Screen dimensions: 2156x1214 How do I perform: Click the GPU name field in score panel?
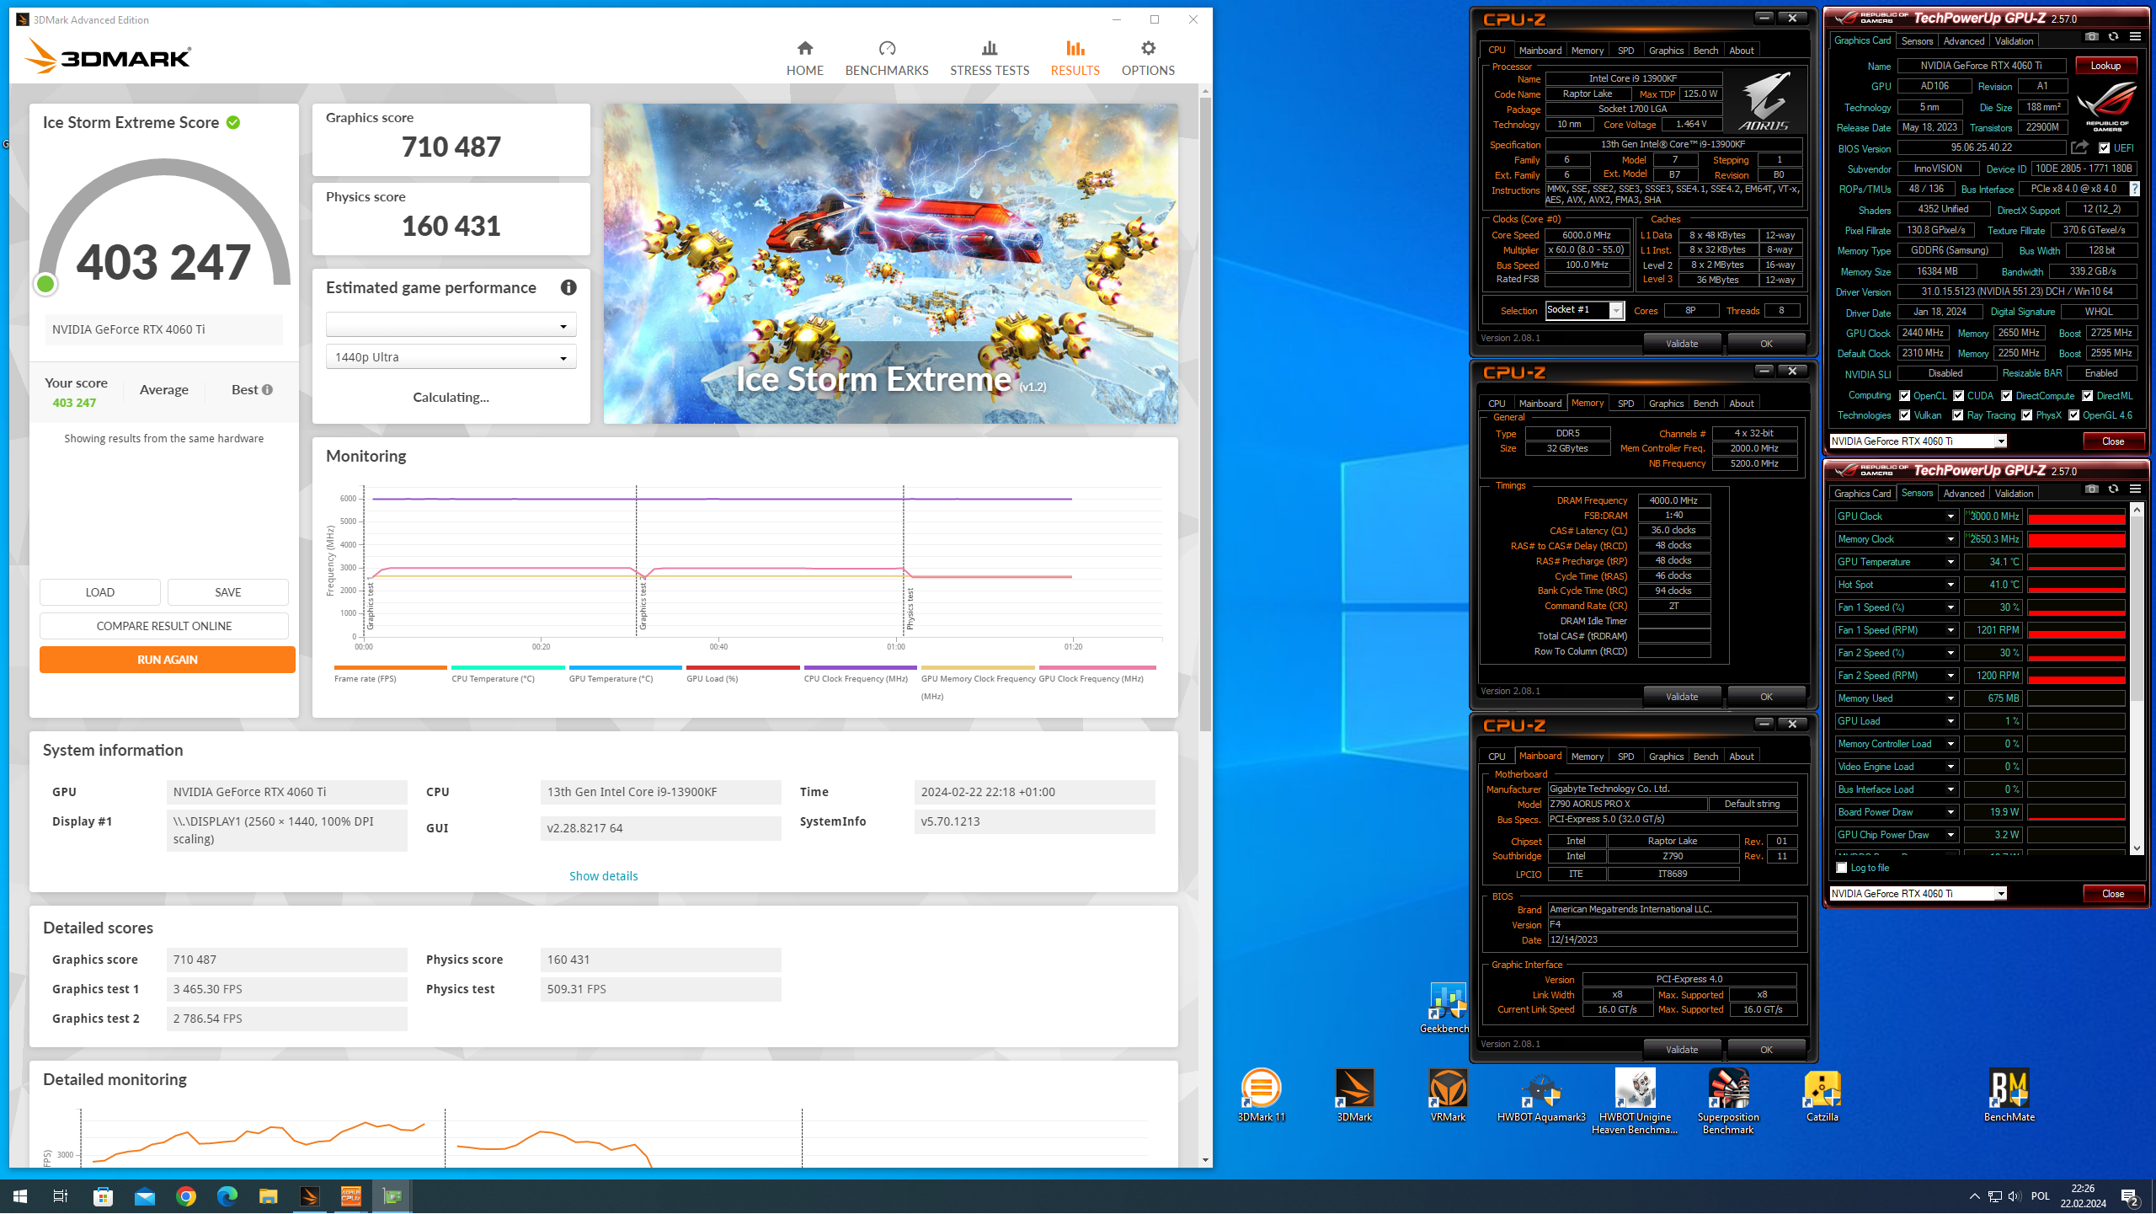(164, 329)
